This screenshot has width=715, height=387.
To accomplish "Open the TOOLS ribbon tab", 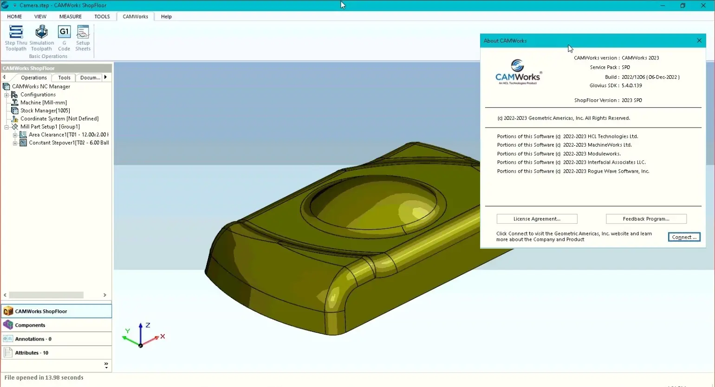I will (102, 16).
